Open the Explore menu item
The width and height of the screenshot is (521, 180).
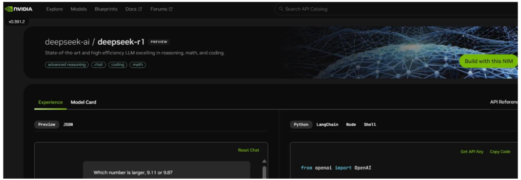55,9
